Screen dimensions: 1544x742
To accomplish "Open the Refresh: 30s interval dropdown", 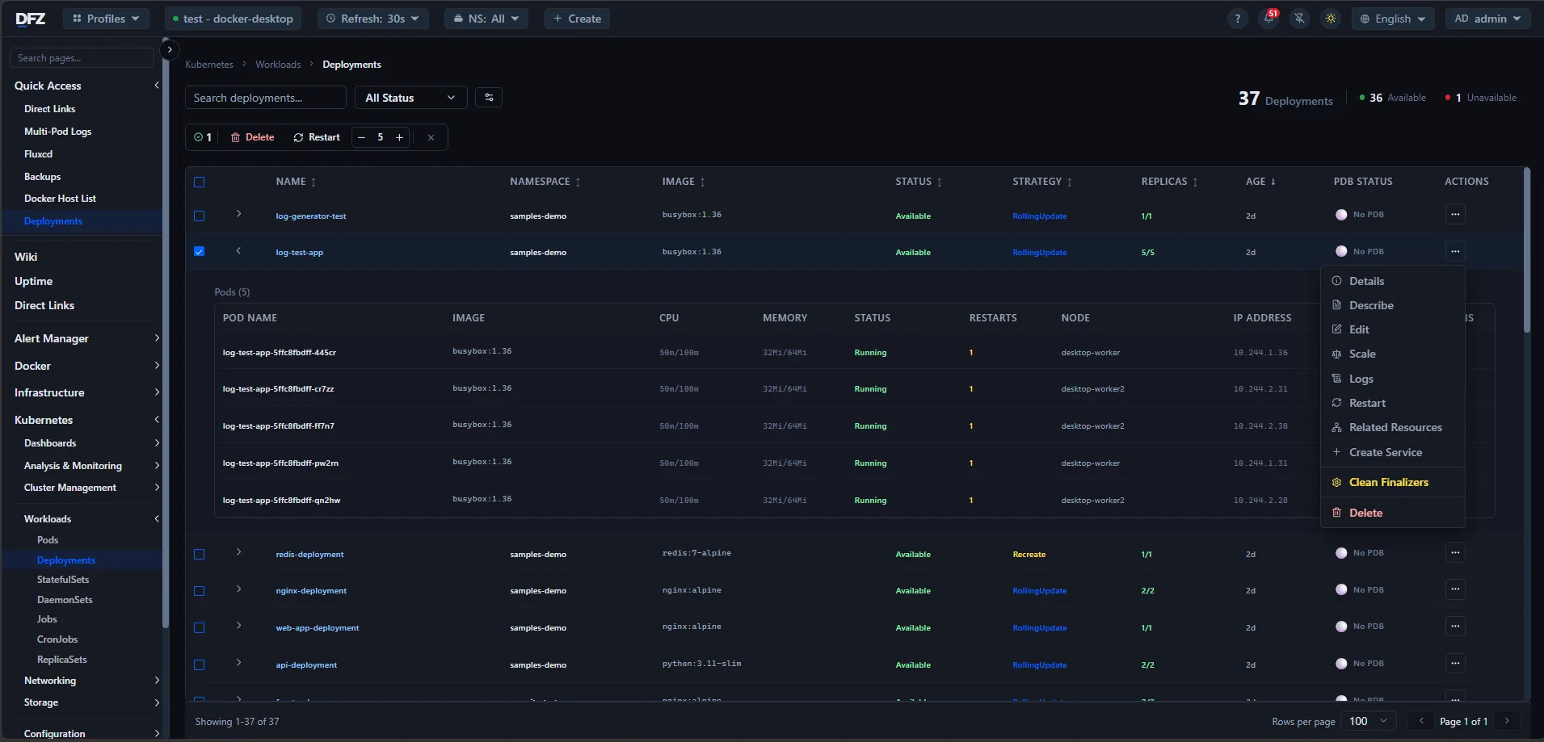I will 372,18.
